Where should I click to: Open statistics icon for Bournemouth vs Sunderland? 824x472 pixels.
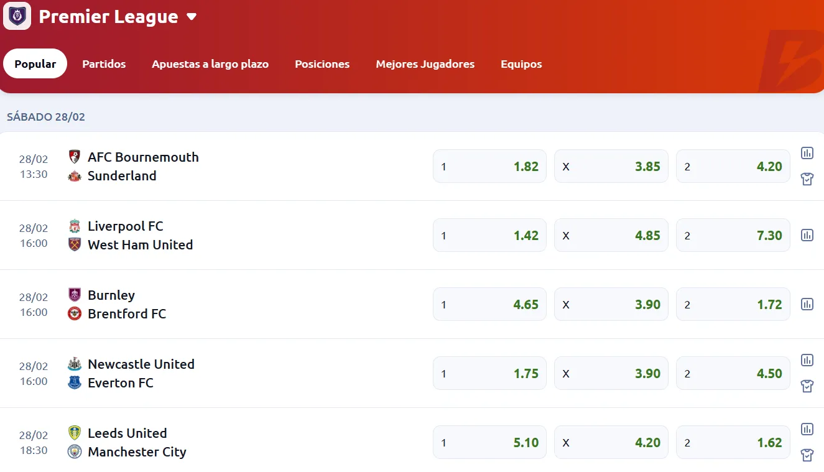pos(807,153)
